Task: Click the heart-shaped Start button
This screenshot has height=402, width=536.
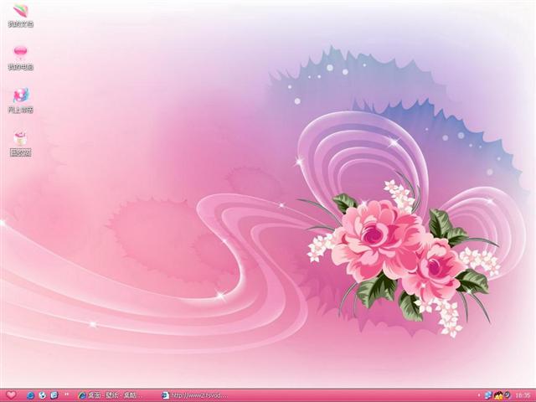Action: click(x=11, y=394)
